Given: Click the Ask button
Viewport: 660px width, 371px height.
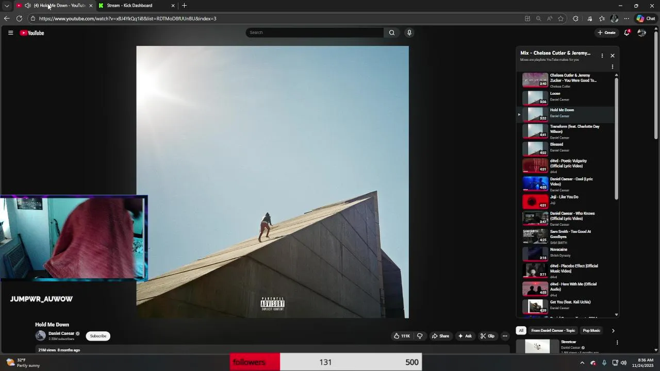Looking at the screenshot, I should [x=465, y=336].
